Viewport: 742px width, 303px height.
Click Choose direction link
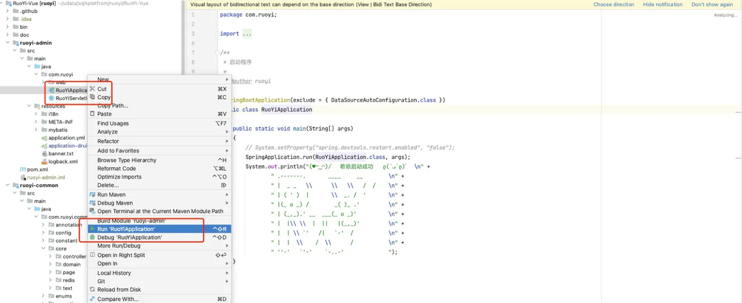614,4
